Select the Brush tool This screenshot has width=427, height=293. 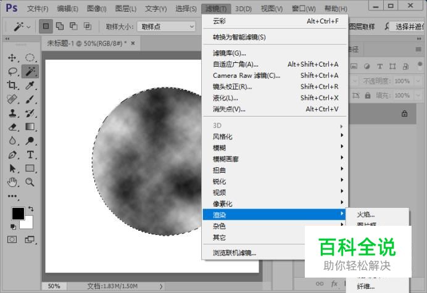click(30, 99)
